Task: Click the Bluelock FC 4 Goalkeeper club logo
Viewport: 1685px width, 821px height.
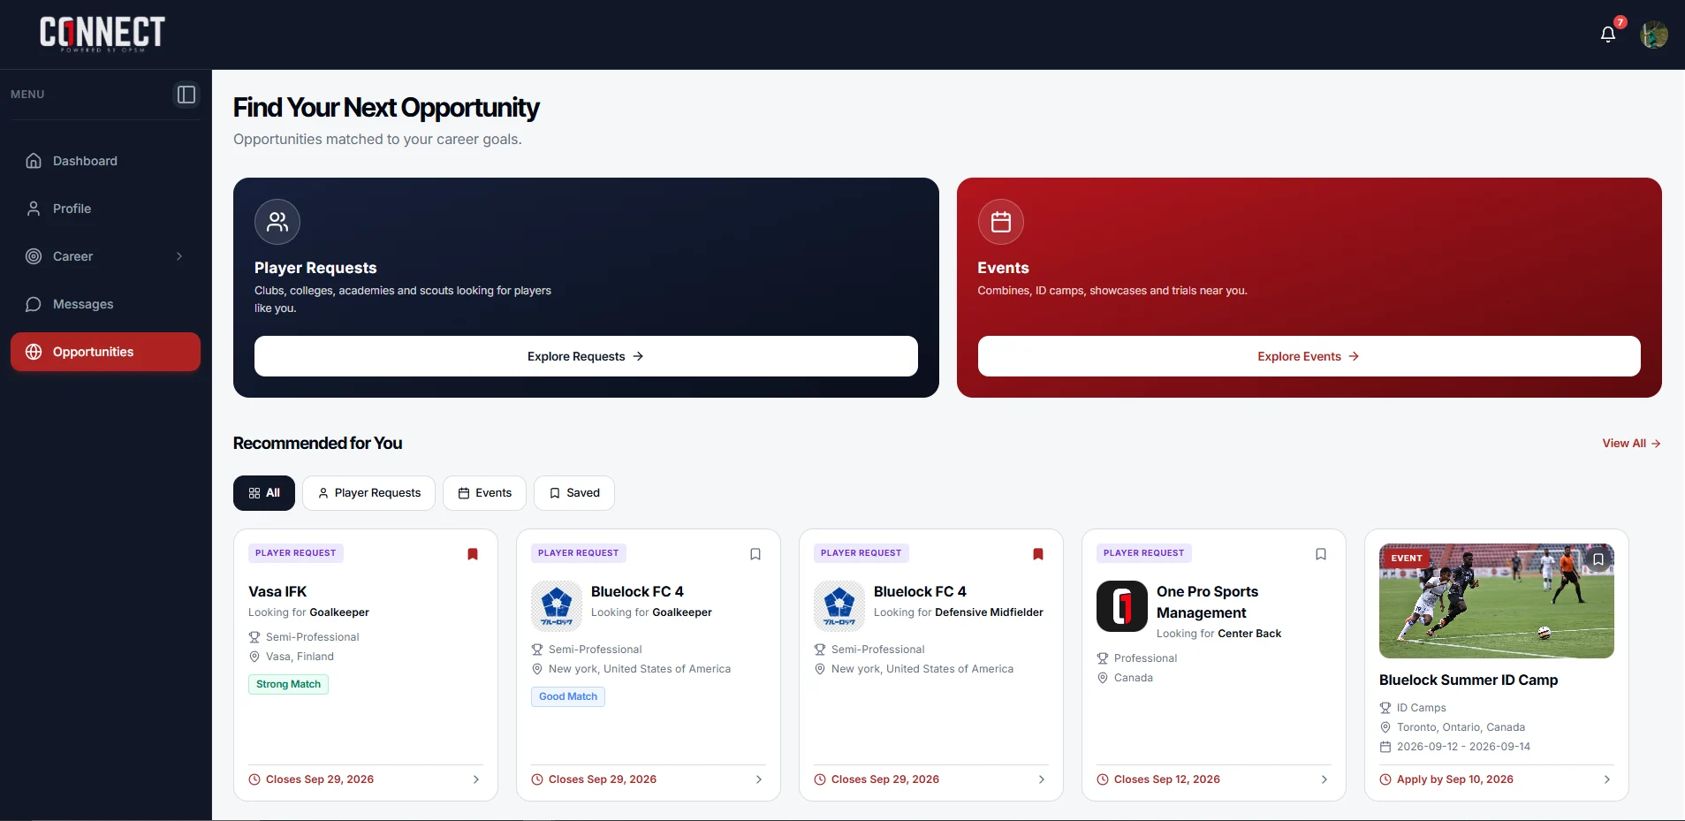Action: (x=557, y=605)
